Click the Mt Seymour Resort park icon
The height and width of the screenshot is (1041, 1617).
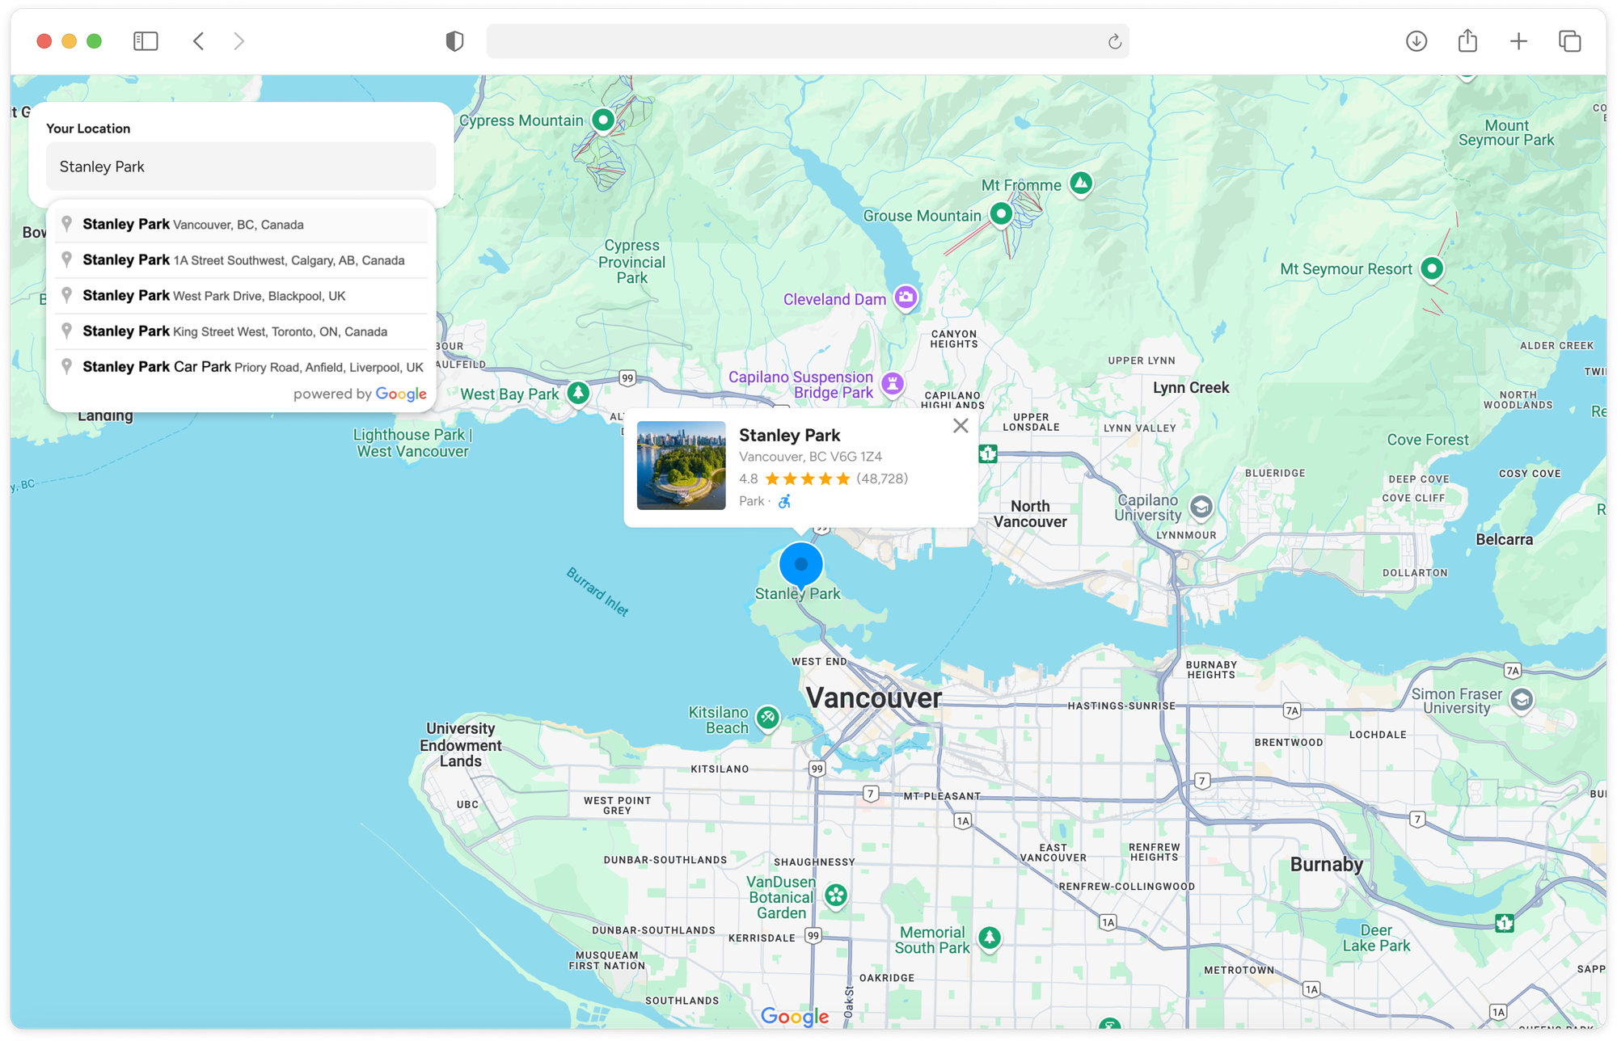click(x=1432, y=268)
